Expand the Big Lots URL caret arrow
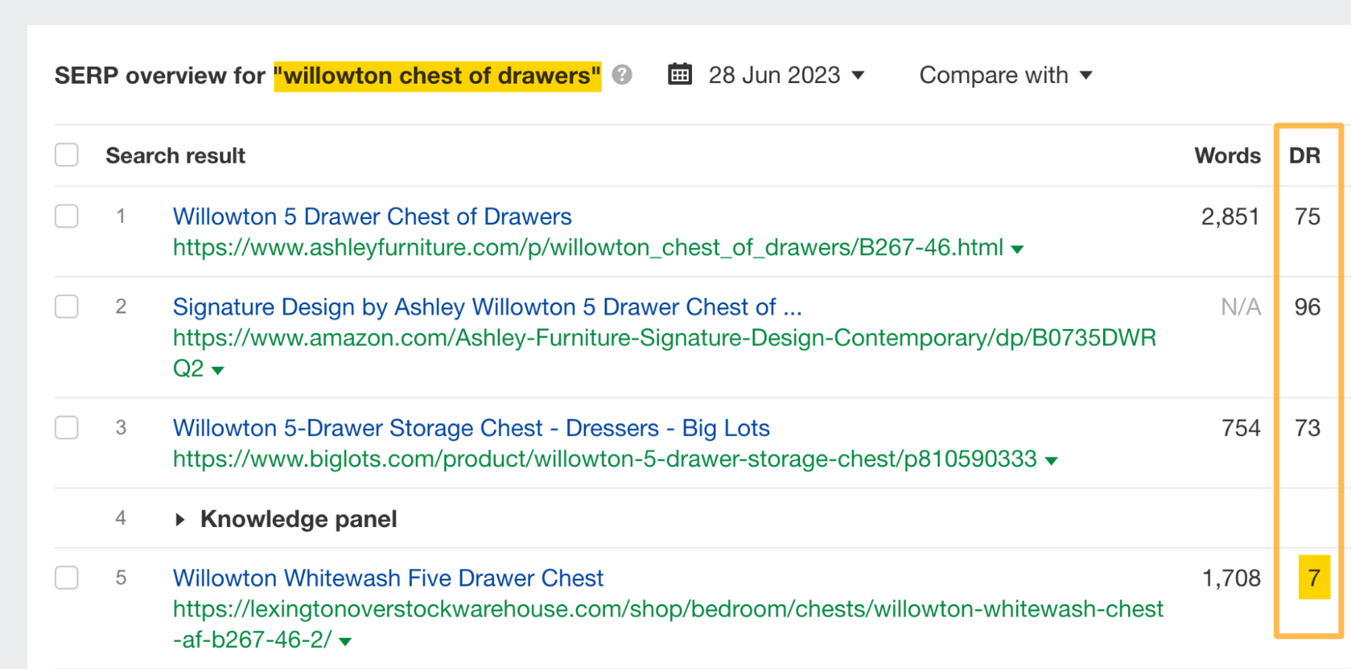 (1052, 459)
